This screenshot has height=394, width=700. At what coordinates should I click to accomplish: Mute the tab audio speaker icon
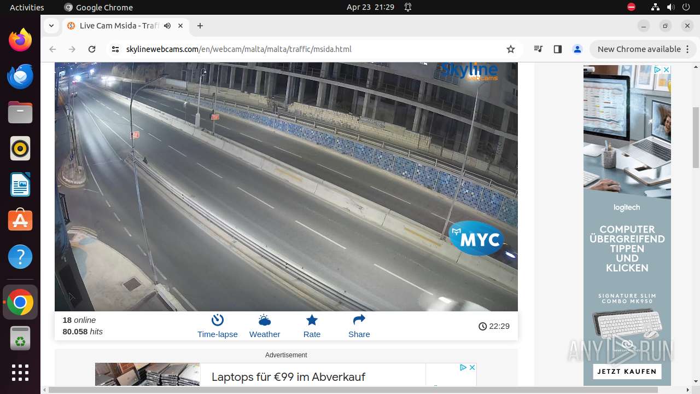(x=167, y=26)
